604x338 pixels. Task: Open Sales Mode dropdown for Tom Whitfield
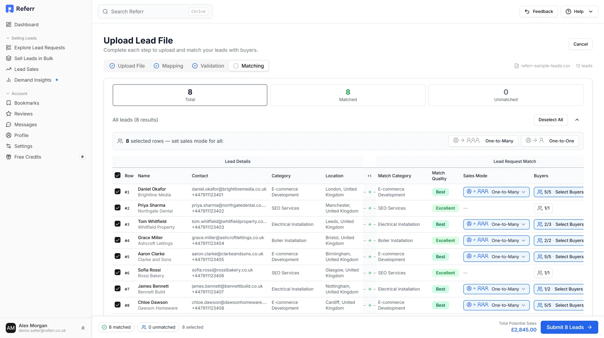496,224
